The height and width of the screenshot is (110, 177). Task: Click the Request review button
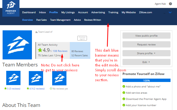pyautogui.click(x=146, y=44)
